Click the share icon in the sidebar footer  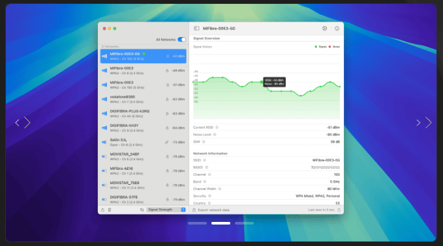[103, 210]
